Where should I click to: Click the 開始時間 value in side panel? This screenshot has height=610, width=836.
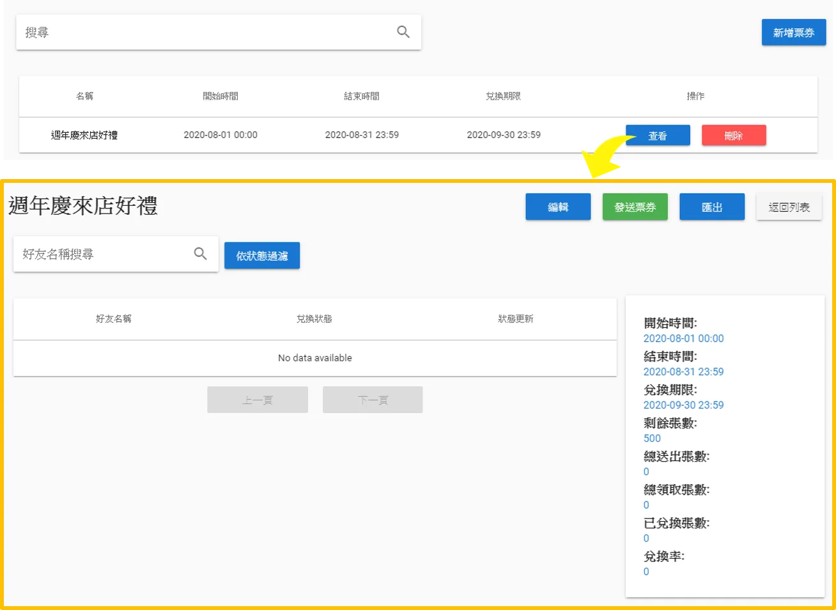683,338
